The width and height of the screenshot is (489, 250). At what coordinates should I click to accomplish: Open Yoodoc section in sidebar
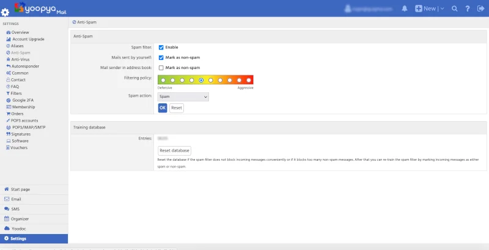18,228
